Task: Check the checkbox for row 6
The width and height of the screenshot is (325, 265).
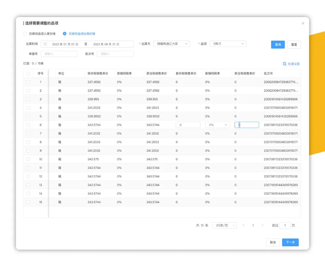Action: [28, 125]
